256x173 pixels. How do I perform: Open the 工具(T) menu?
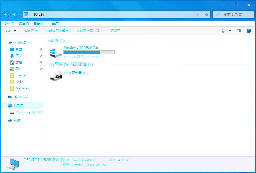(x=54, y=24)
